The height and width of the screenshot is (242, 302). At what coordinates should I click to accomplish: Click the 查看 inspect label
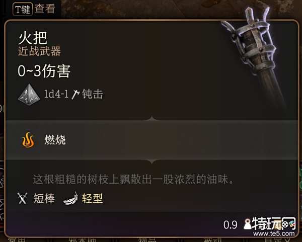[45, 9]
